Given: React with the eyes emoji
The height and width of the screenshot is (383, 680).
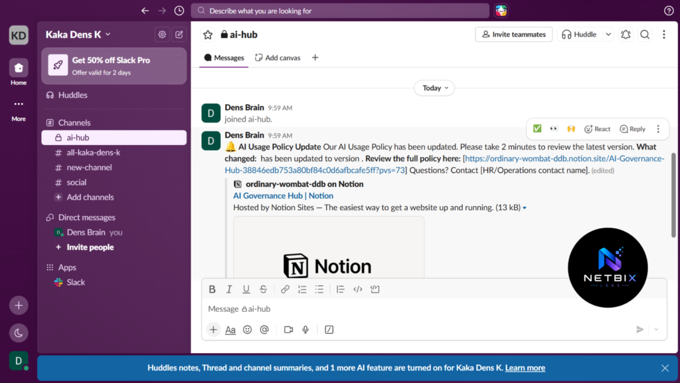Looking at the screenshot, I should pos(554,128).
